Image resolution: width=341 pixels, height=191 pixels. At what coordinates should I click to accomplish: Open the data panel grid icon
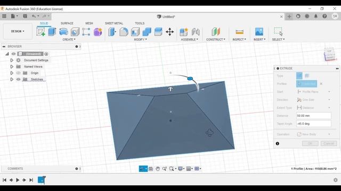4,16
